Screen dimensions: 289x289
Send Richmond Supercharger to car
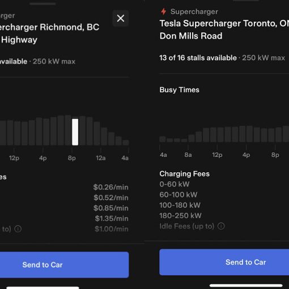coord(65,265)
